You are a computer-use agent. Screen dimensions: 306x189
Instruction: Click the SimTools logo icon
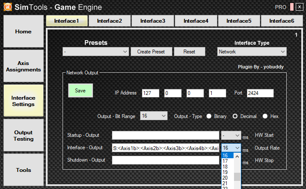point(7,7)
